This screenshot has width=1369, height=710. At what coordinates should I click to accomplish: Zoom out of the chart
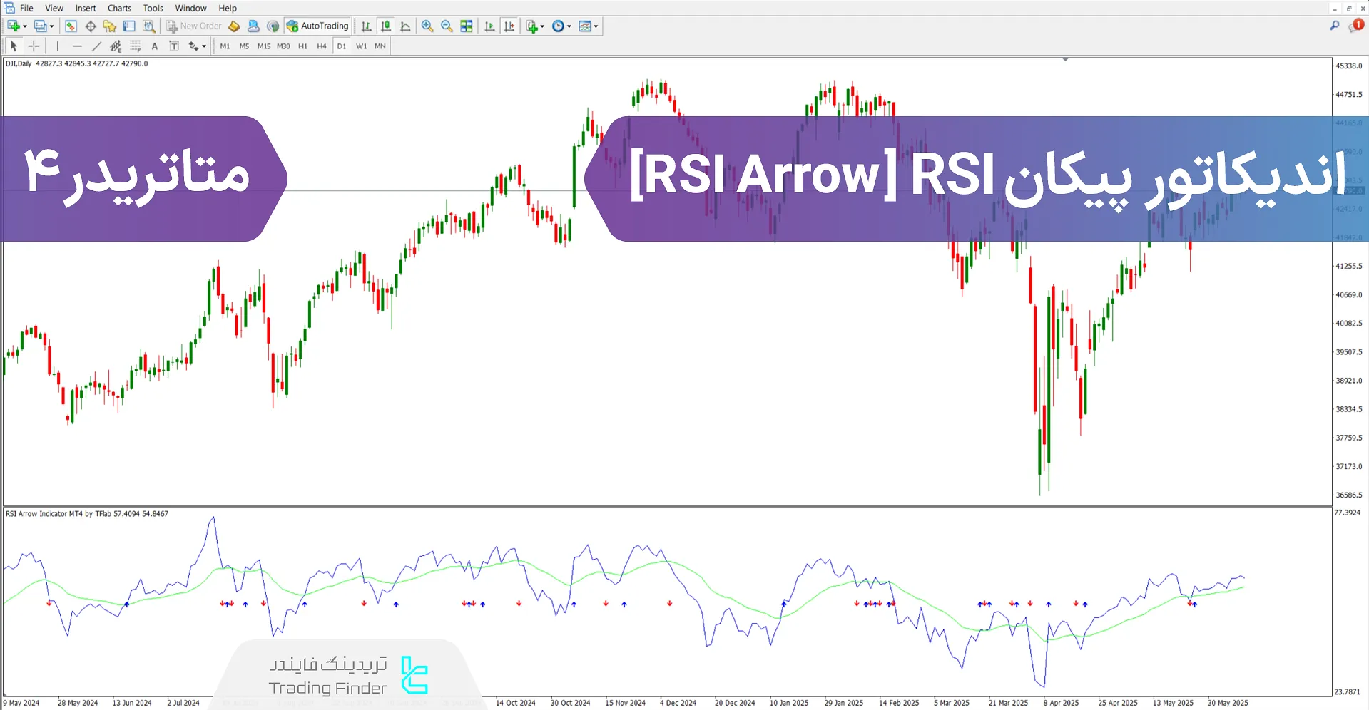pos(447,26)
